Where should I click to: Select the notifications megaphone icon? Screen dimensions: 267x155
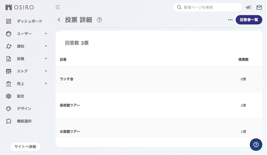248,8
